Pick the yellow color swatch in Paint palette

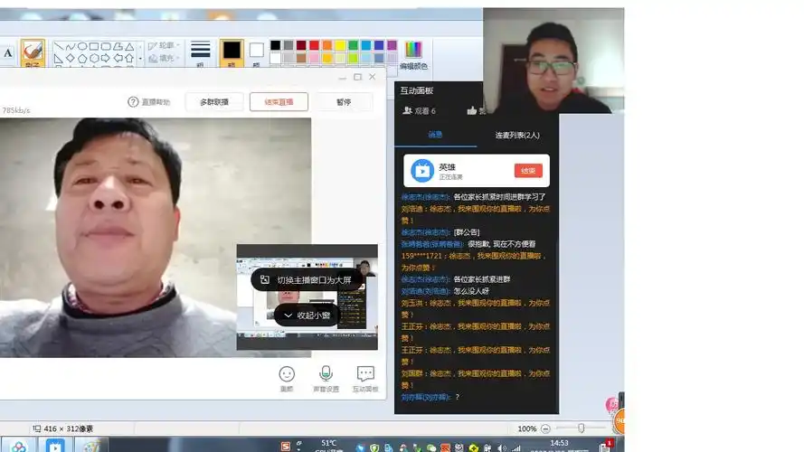(x=340, y=45)
